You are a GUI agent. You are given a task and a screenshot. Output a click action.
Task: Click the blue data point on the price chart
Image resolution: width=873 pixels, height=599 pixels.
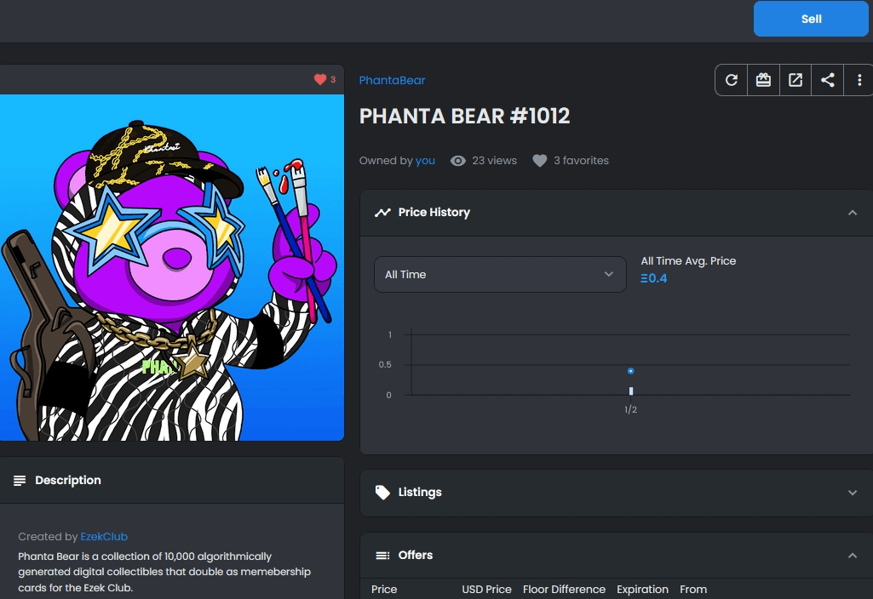(x=630, y=371)
